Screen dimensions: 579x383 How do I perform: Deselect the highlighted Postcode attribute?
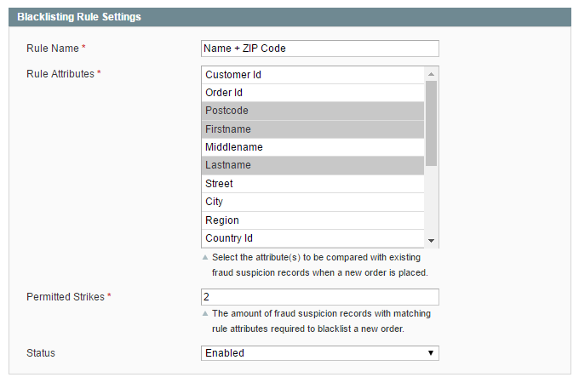coord(312,111)
